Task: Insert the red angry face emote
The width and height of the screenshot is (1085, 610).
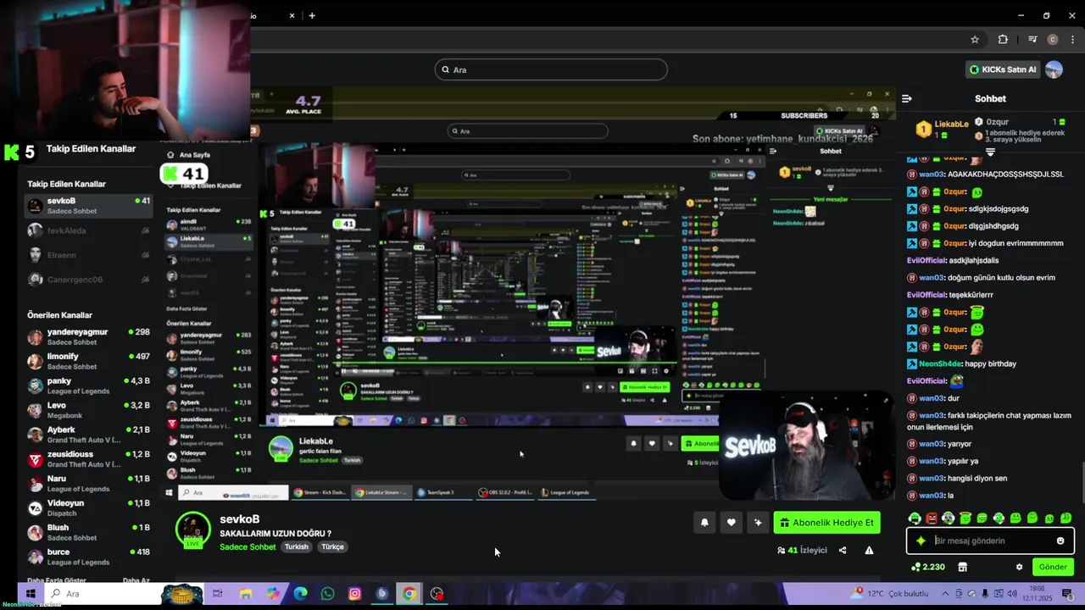Action: [x=932, y=518]
